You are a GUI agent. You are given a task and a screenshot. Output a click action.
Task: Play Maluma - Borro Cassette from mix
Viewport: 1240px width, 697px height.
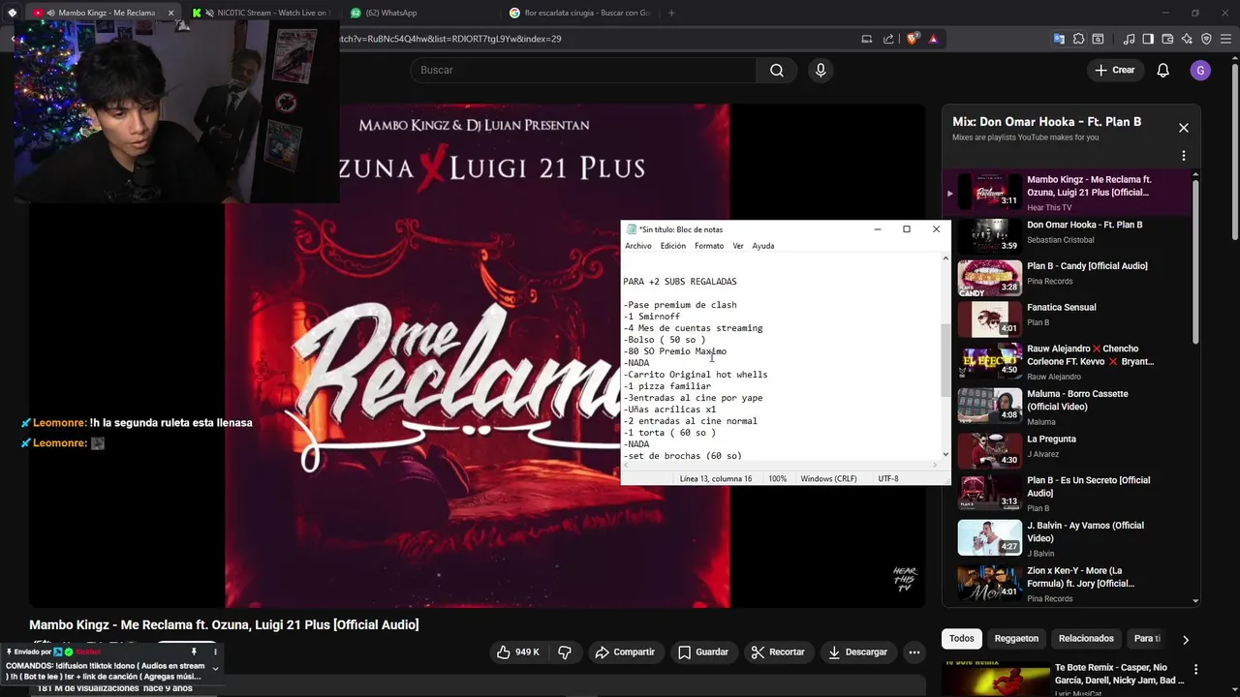click(1066, 407)
